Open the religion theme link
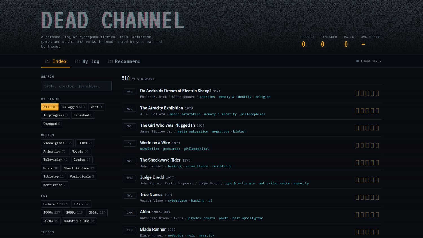This screenshot has height=238, width=423. [x=263, y=97]
